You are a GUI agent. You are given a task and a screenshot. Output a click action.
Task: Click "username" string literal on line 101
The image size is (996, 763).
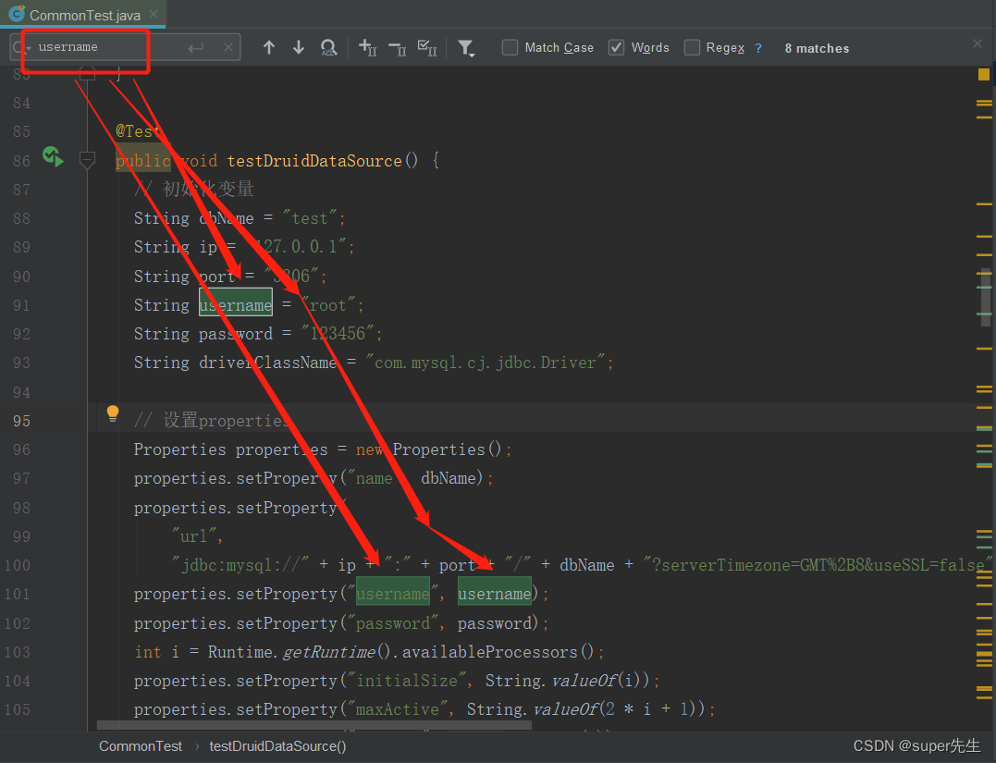(392, 594)
